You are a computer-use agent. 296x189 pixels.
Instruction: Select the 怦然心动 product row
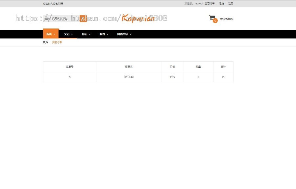pos(128,77)
